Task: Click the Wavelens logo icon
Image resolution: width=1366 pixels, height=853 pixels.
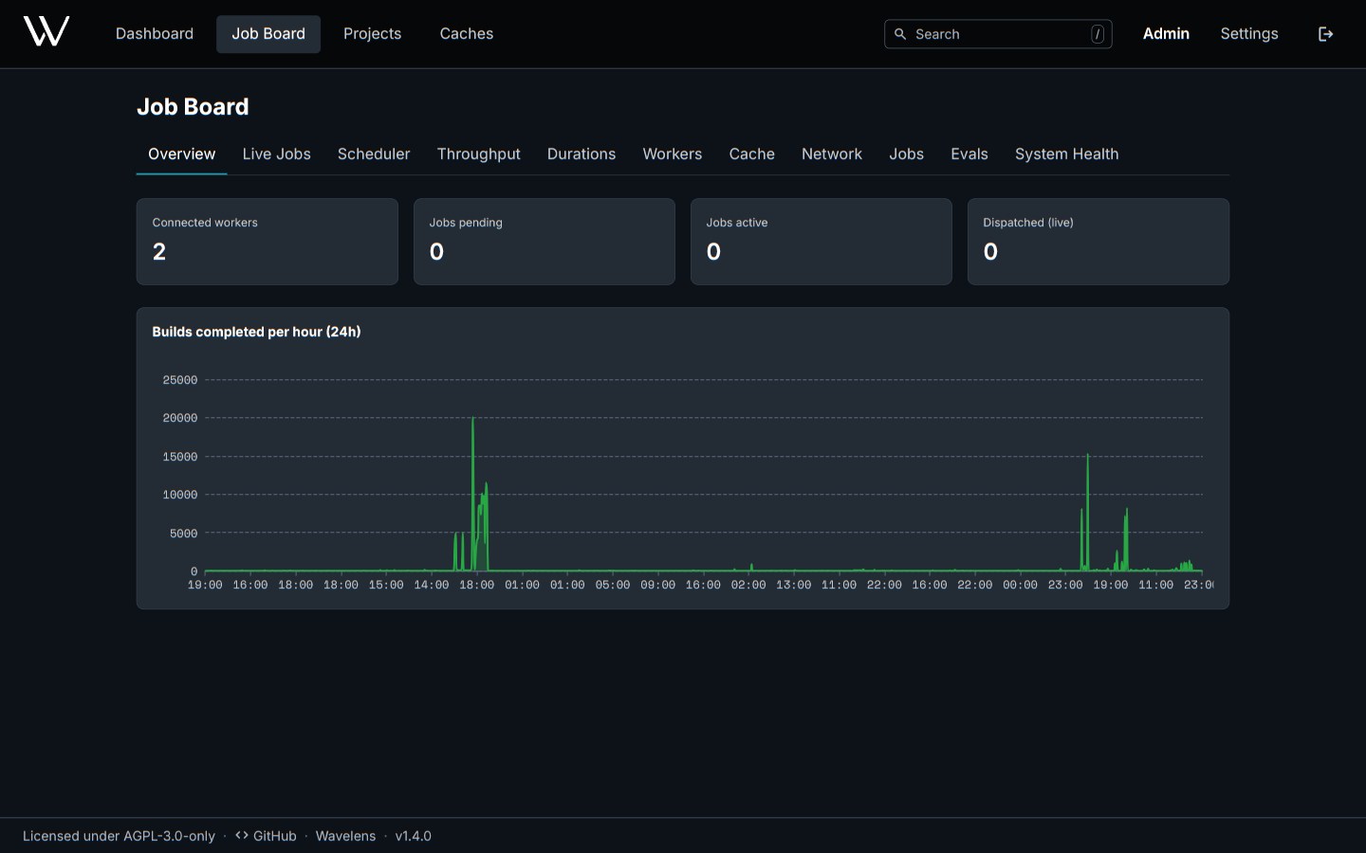Action: [46, 32]
